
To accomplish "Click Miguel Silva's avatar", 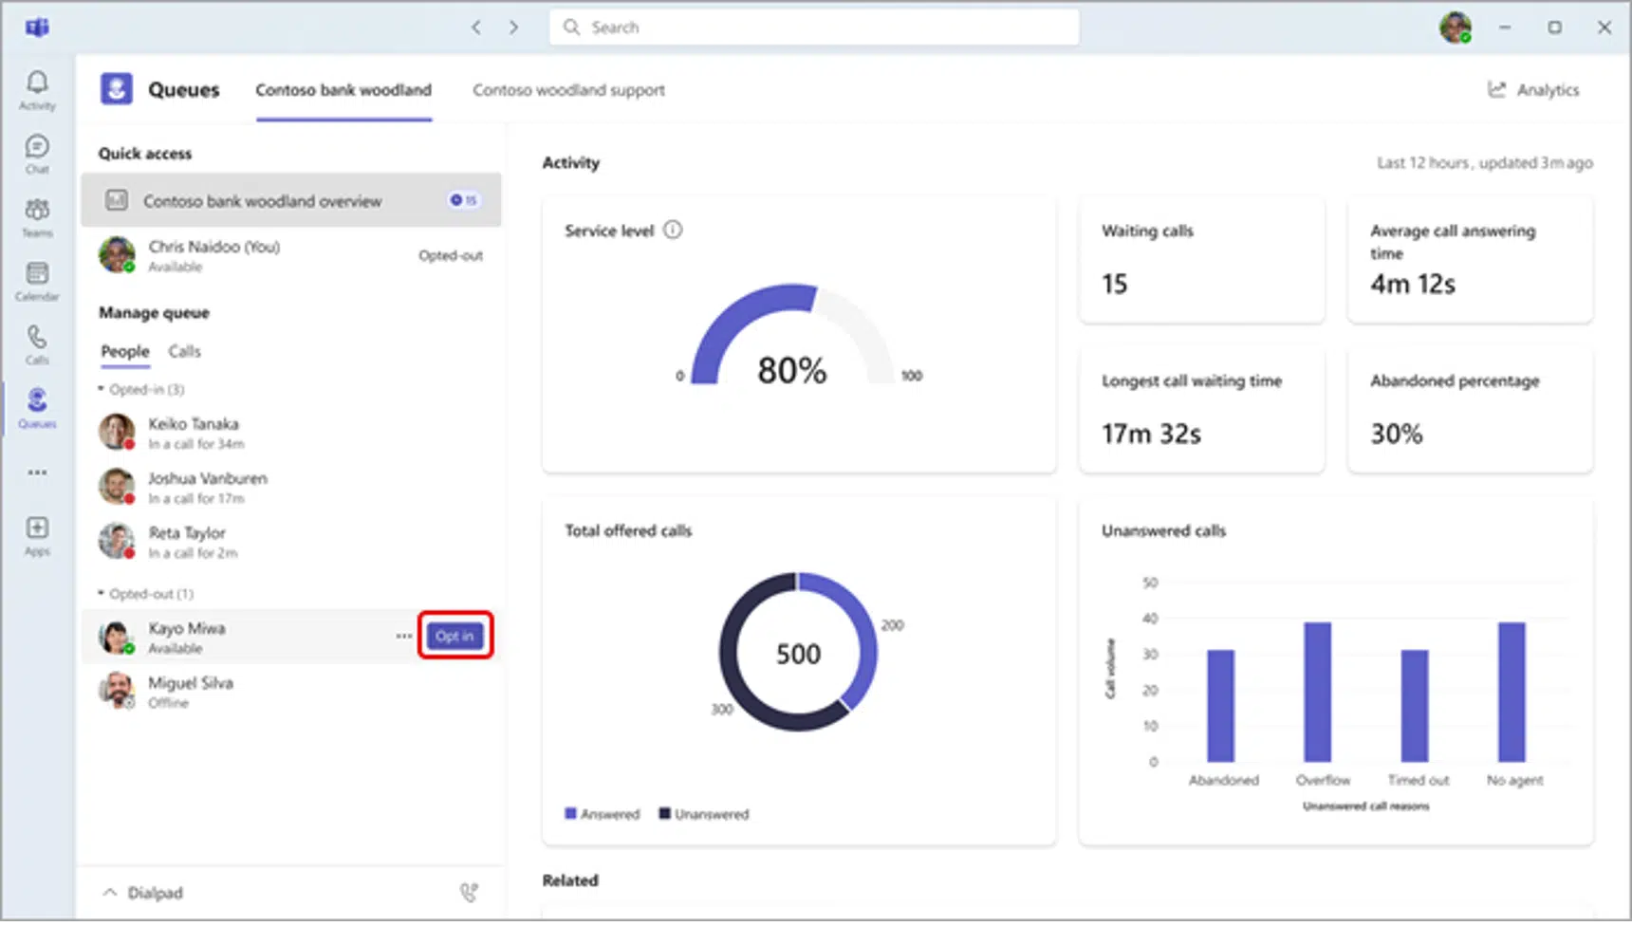I will (x=117, y=691).
